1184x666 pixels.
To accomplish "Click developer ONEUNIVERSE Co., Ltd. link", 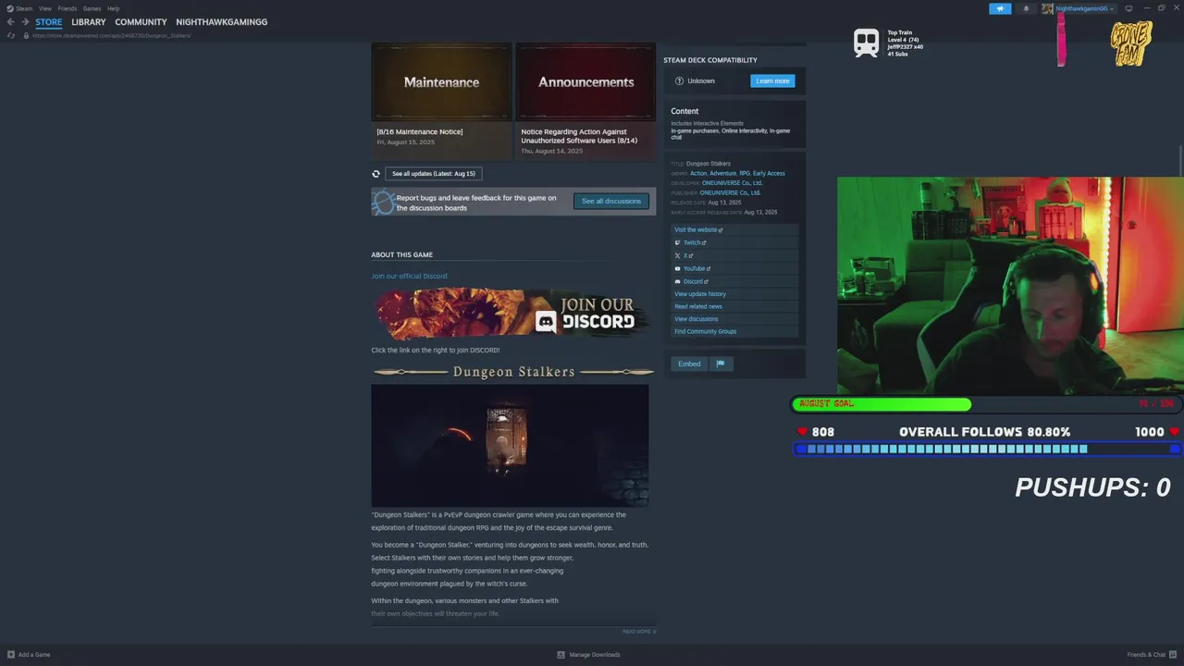I will coord(732,183).
